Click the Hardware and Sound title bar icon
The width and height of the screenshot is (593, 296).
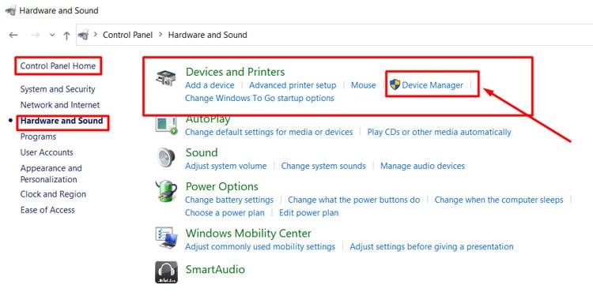pyautogui.click(x=10, y=10)
